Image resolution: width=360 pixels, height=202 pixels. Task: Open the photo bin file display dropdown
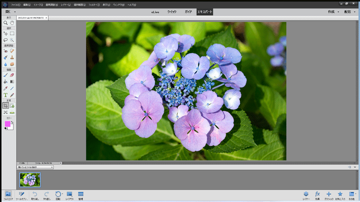(x=35, y=167)
